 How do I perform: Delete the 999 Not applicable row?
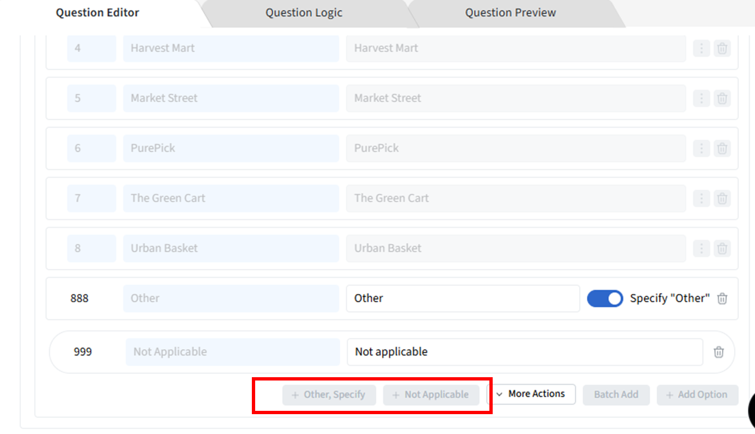click(719, 352)
